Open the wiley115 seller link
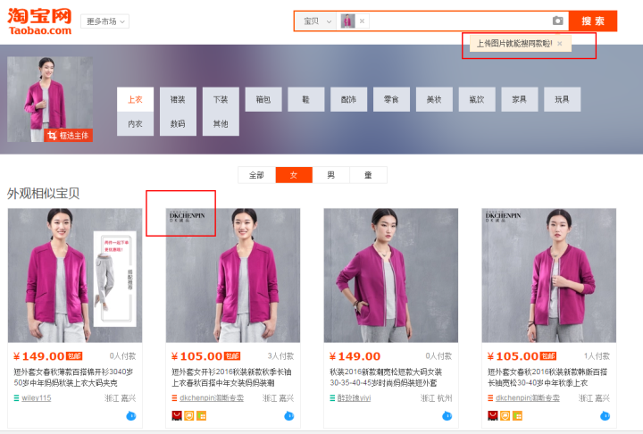The height and width of the screenshot is (434, 643). pyautogui.click(x=37, y=398)
